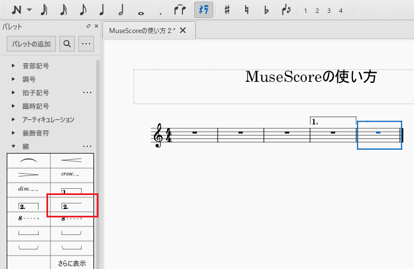
Task: Apply flat accidental
Action: click(x=266, y=10)
